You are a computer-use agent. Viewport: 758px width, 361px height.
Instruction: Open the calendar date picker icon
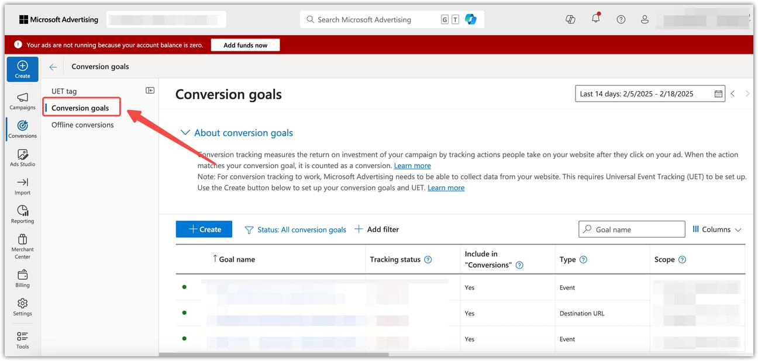(718, 94)
